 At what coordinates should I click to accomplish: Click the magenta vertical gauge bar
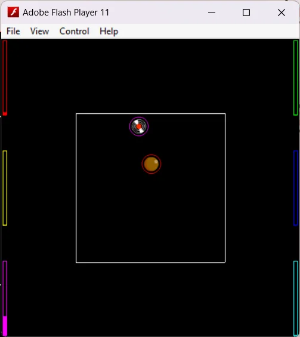pos(5,298)
